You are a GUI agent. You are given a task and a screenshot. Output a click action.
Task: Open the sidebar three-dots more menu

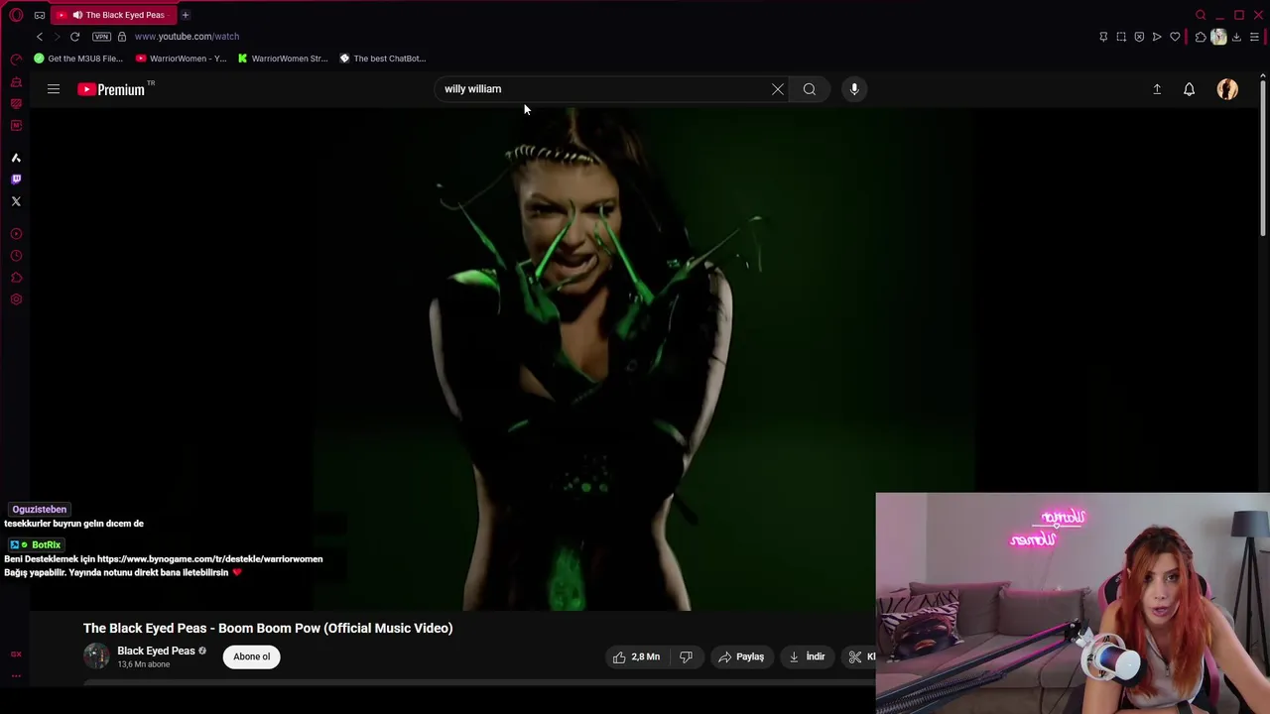tap(16, 675)
